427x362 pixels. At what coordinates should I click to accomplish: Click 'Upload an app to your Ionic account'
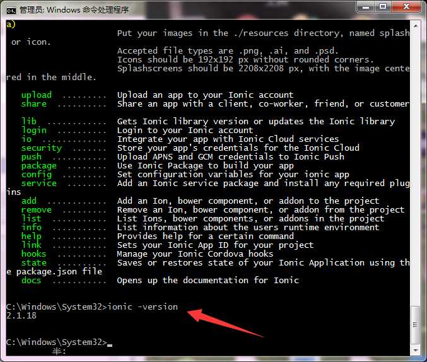pos(206,95)
